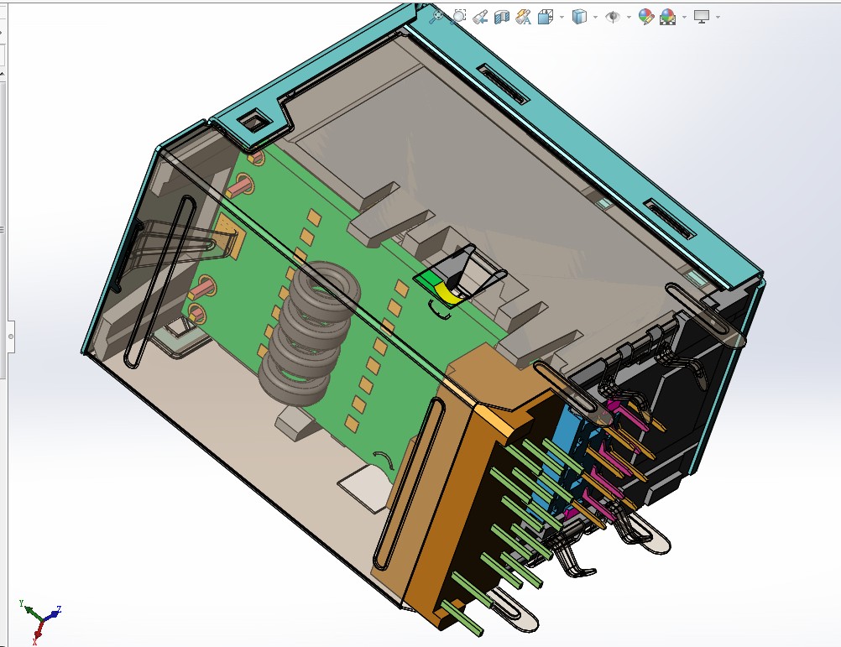Expand the View Orientation dropdown arrow

coord(562,17)
